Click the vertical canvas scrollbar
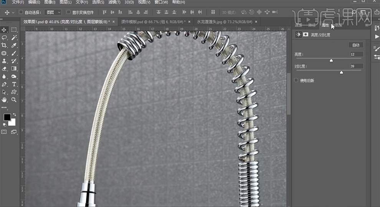This screenshot has width=380, height=207. coord(289,93)
